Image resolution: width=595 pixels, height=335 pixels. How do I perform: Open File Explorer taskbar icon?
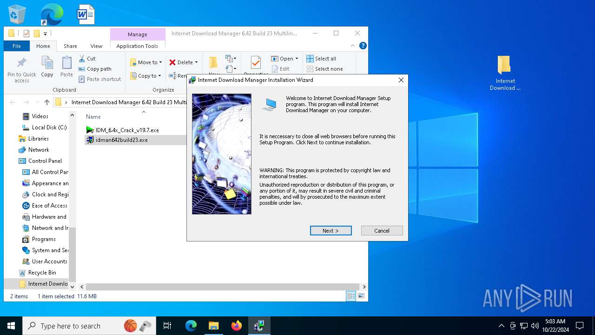[x=214, y=326]
